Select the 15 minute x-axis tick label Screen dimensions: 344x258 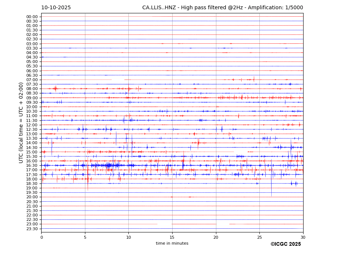172,237
